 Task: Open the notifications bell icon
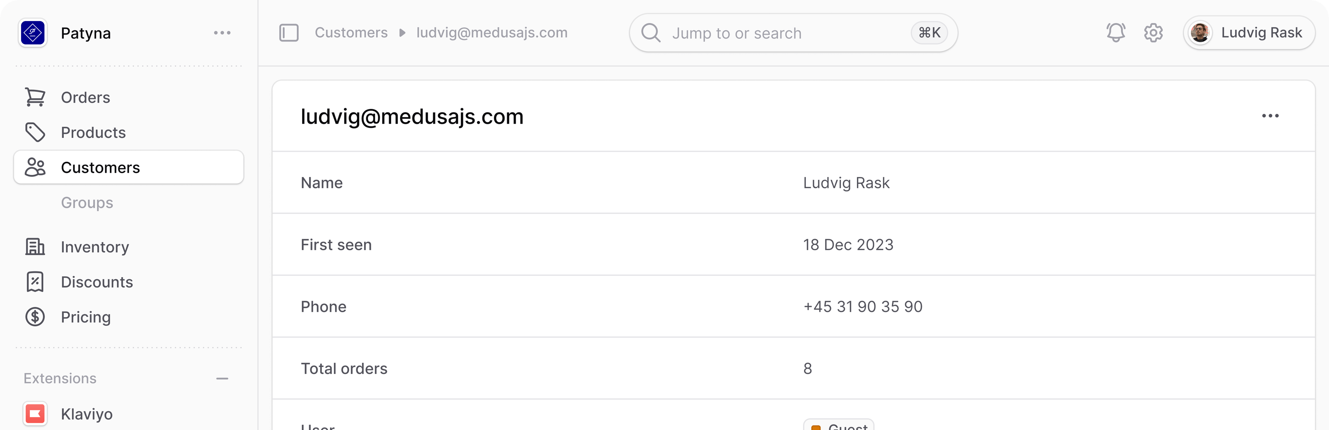[x=1115, y=32]
